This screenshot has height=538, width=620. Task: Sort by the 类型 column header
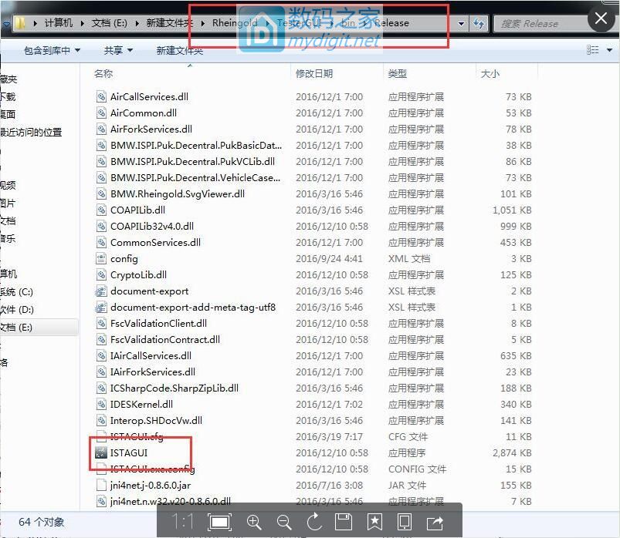click(x=398, y=73)
